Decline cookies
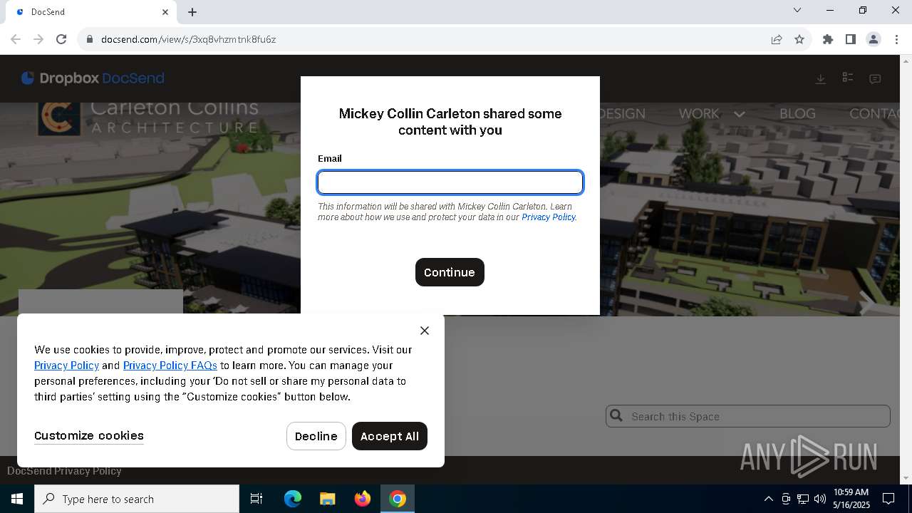This screenshot has height=513, width=912. point(316,436)
